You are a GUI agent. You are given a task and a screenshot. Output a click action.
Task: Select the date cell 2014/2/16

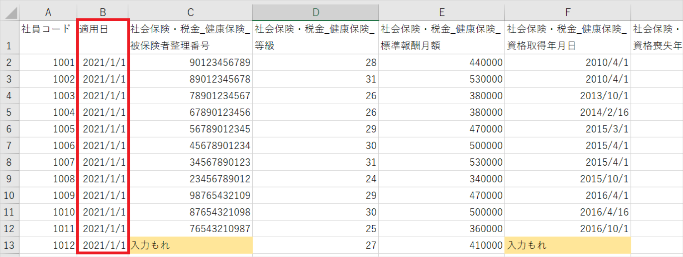567,112
